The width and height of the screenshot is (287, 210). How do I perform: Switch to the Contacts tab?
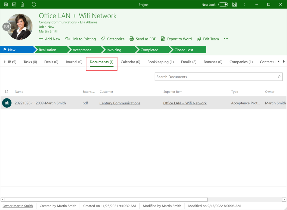coord(267,62)
